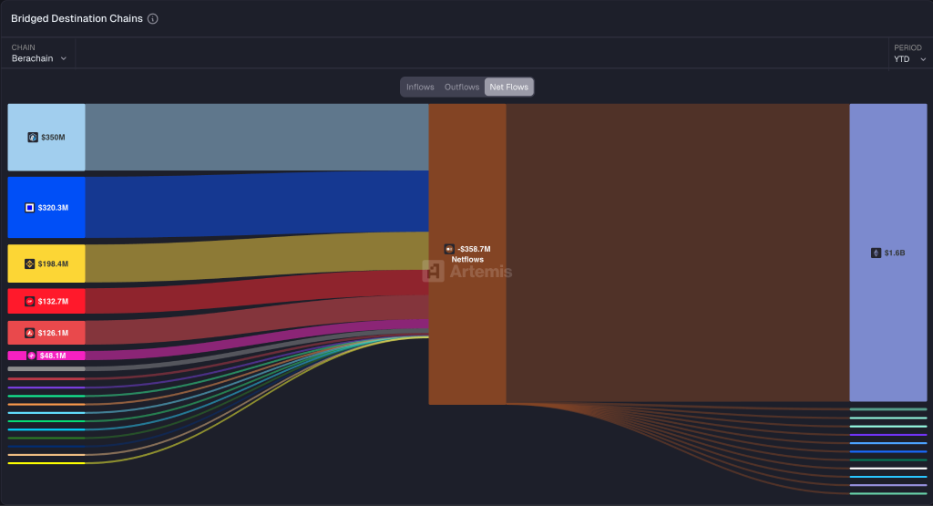Click the chain icon in the $350M node
Viewport: 933px width, 506px height.
pos(33,138)
